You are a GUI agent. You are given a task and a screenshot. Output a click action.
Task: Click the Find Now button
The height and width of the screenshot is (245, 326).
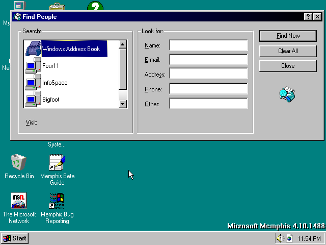point(288,36)
